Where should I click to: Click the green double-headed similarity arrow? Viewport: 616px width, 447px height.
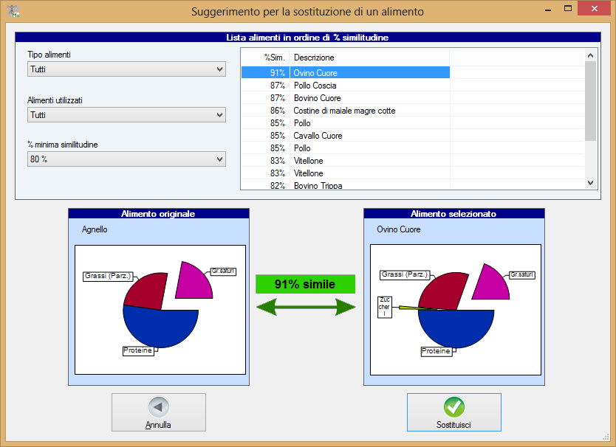point(306,307)
